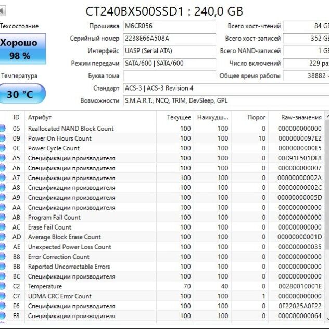The image size is (329, 329).
Task: Click the status circle in the A8 row
Action: tap(2, 187)
